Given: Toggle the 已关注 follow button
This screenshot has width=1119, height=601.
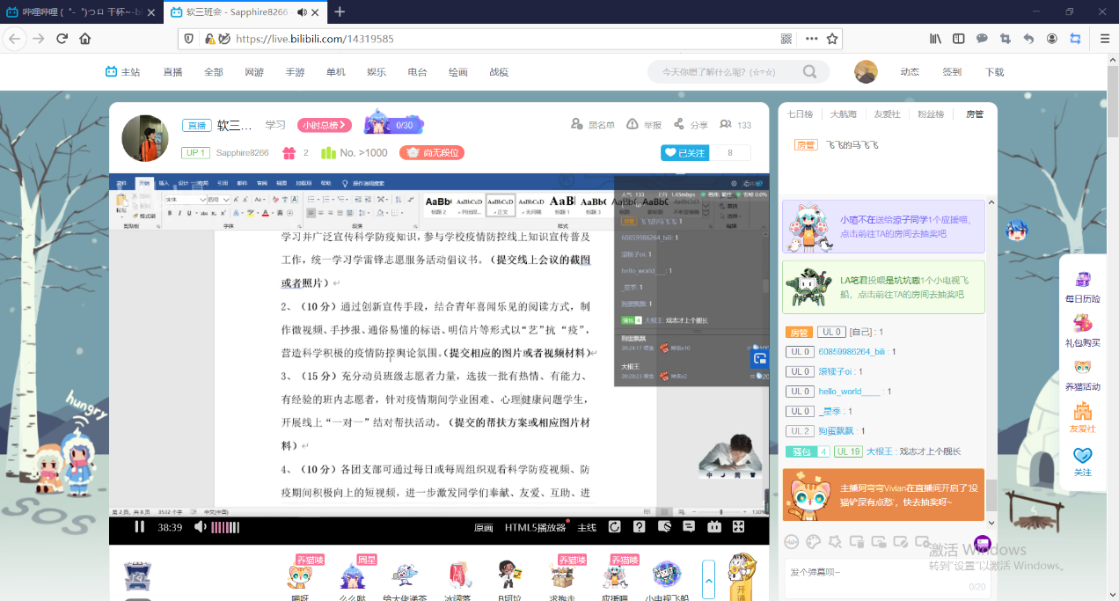Looking at the screenshot, I should tap(684, 153).
